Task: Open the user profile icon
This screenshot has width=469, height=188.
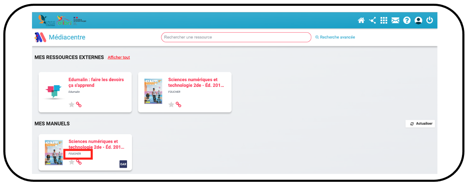Action: tap(418, 20)
